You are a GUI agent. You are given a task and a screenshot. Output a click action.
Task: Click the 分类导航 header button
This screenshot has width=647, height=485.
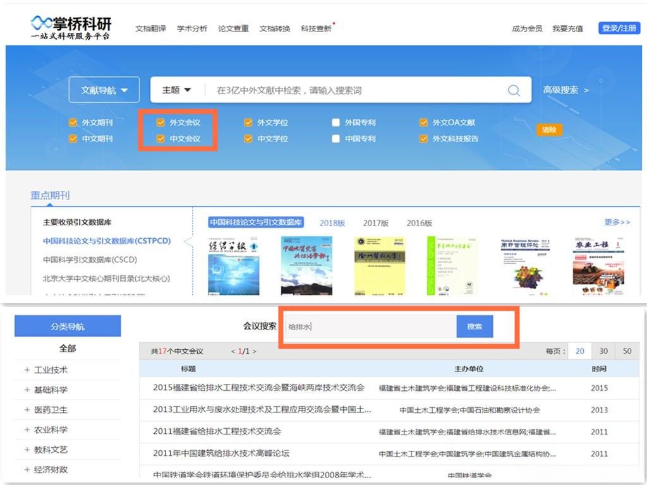tap(68, 326)
